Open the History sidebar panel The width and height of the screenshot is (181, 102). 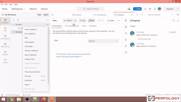(x=5, y=61)
